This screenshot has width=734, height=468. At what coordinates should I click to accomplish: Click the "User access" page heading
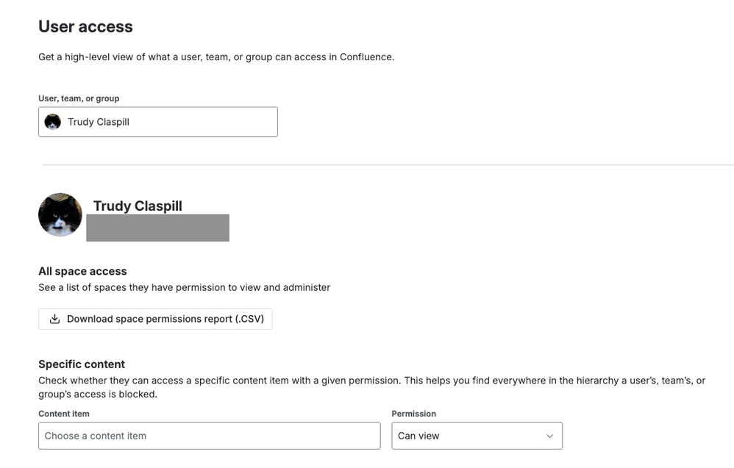click(85, 26)
